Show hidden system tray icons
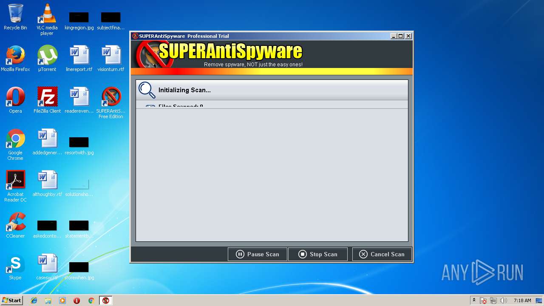Viewport: 544px width, 306px height. point(474,300)
